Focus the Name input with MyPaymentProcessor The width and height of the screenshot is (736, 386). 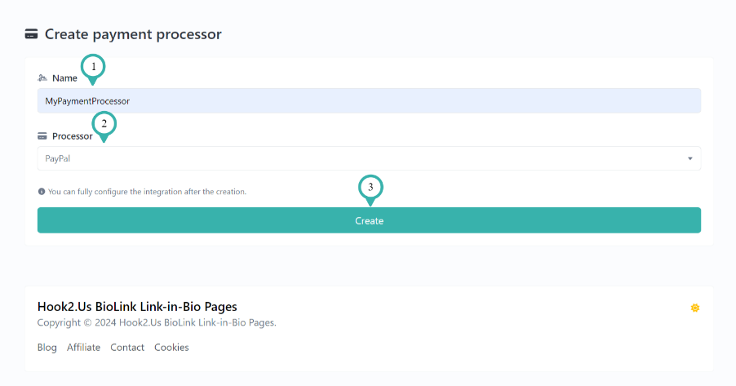[x=369, y=100]
